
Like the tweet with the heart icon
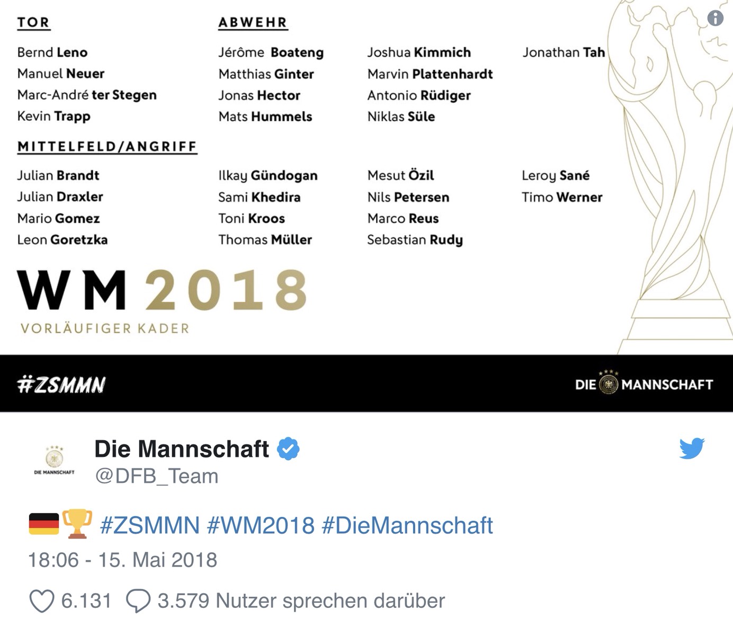click(41, 602)
